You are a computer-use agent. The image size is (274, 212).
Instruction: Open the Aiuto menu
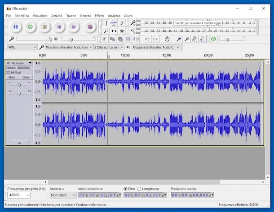[x=128, y=16]
